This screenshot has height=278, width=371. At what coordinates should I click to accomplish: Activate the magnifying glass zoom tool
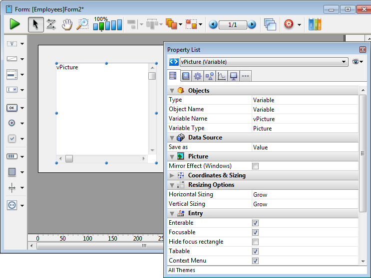click(x=82, y=24)
